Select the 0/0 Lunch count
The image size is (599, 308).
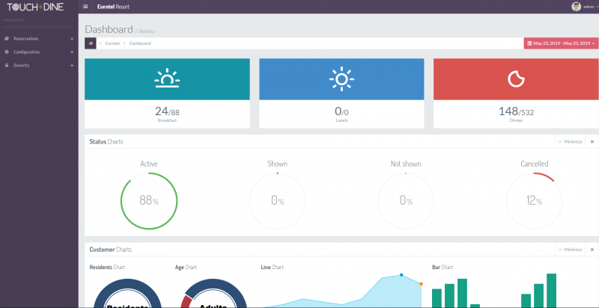coord(341,111)
